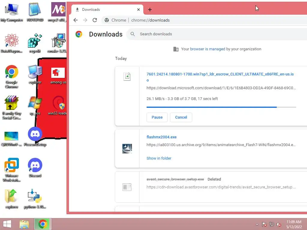Launch VMware Workstation shortcut
The height and width of the screenshot is (230, 307).
click(x=12, y=170)
